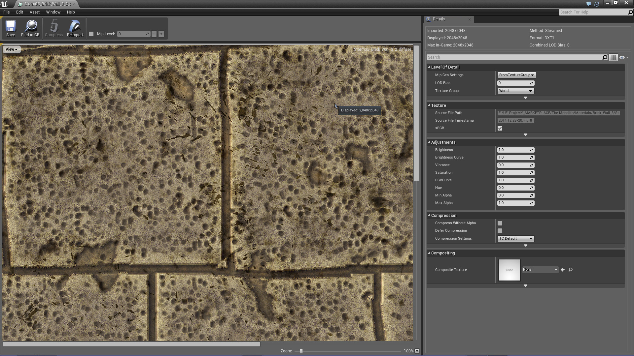
Task: Select the Compress toolbar icon
Action: coord(53,28)
